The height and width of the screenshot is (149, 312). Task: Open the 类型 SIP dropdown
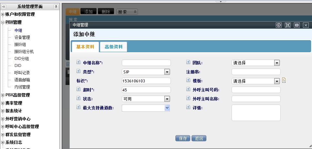(167, 72)
